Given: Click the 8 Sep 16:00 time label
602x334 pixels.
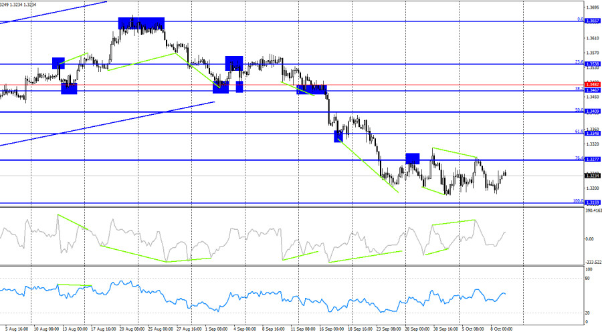Looking at the screenshot, I should point(274,329).
